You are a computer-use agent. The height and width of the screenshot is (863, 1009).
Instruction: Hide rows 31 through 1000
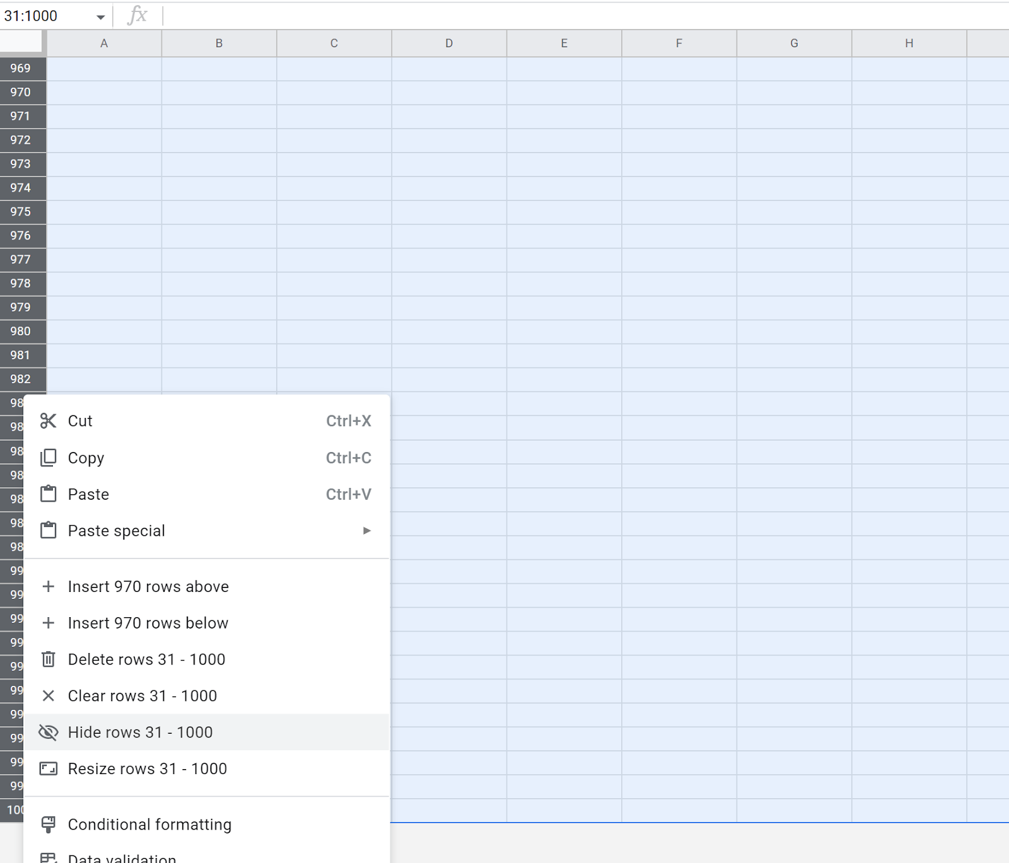point(140,733)
